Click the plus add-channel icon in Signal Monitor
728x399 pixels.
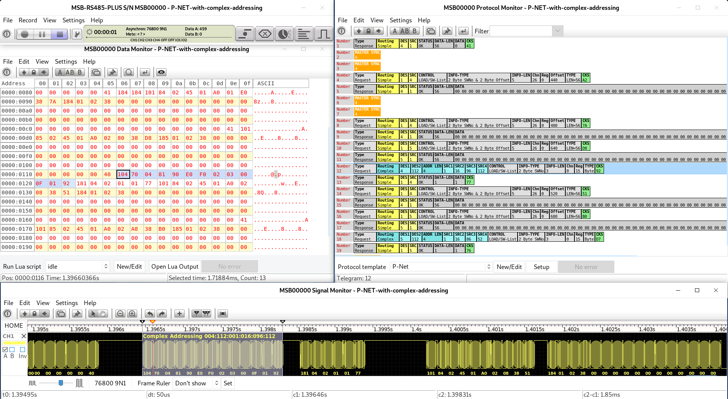[179, 314]
